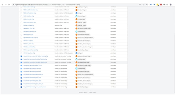Open the FB-SS Add To Wishlist Tag
Viewport: 175px width, 95px height.
(30, 10)
